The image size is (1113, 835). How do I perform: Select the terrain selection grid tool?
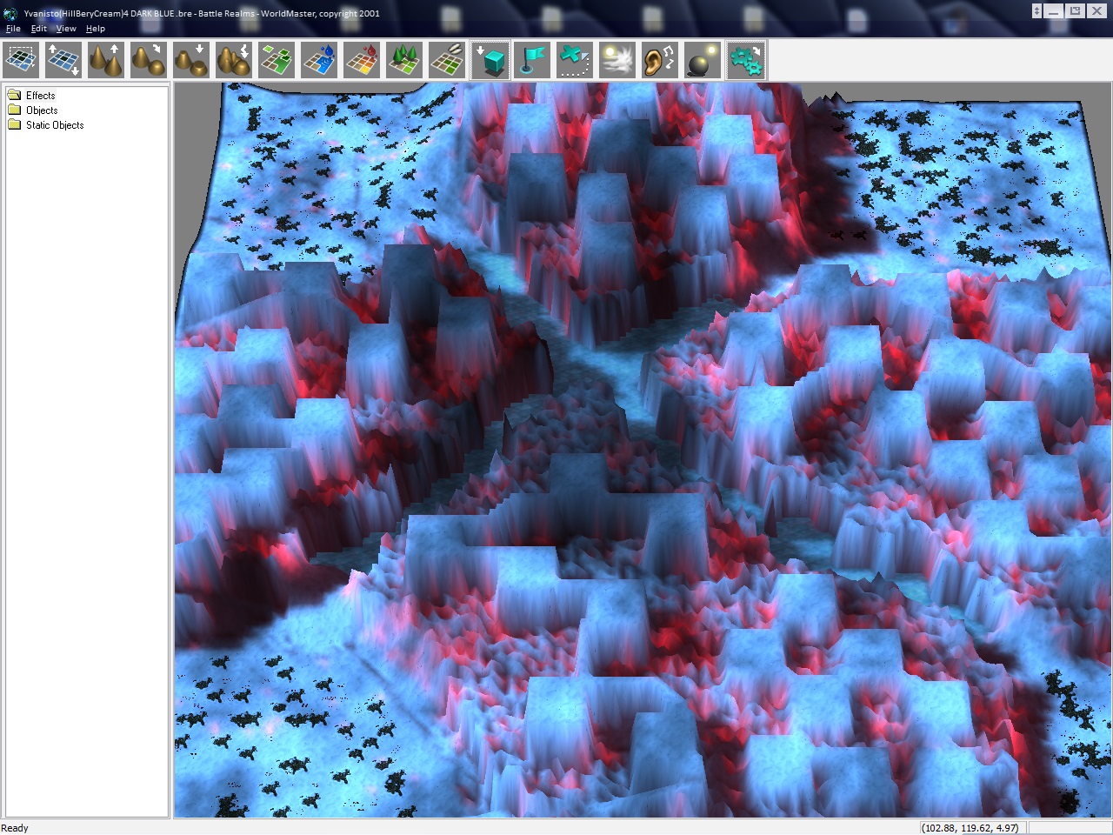click(x=21, y=61)
